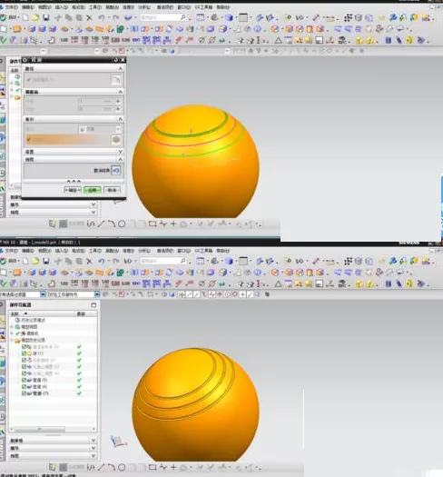Expand the 细节 panel in the lower Part Navigator
This screenshot has width=443, height=477.
click(x=94, y=448)
